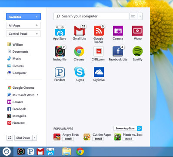
Task: Launch the Chrome icon in the app grid
Action: coord(79,51)
